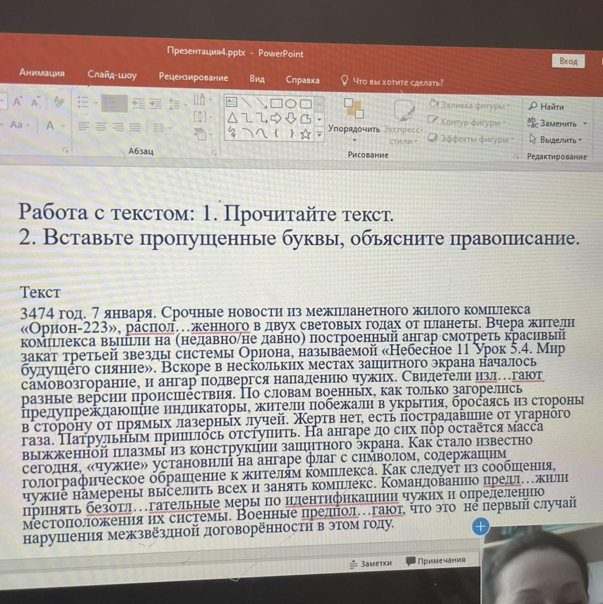Click the font color A button

(50, 125)
